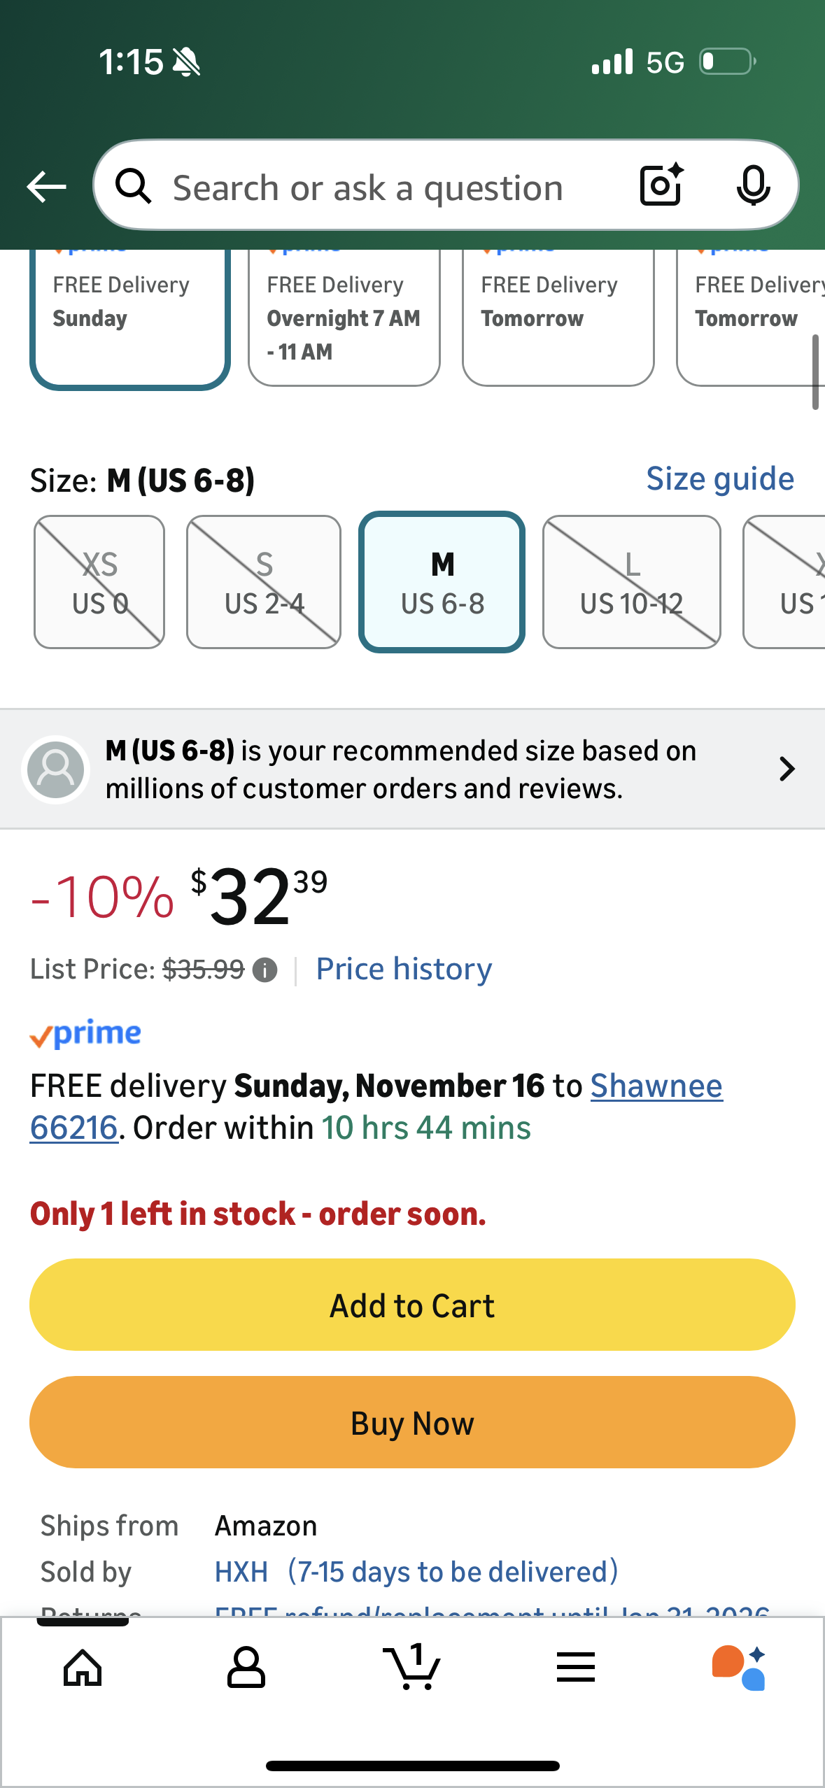Choose the Overnight 7 AM delivery option
Screen dimensions: 825x1788
[x=344, y=318]
